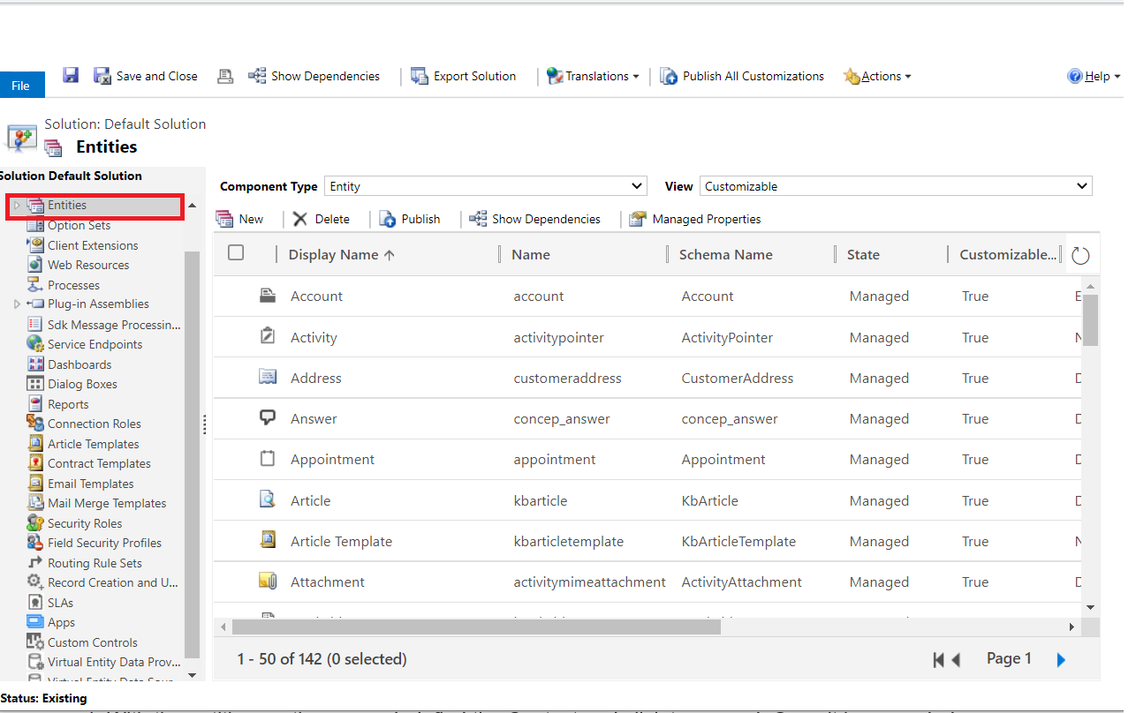Open Dialog Boxes item
The width and height of the screenshot is (1136, 713).
coord(82,384)
